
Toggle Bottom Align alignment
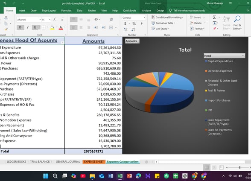pos(88,20)
